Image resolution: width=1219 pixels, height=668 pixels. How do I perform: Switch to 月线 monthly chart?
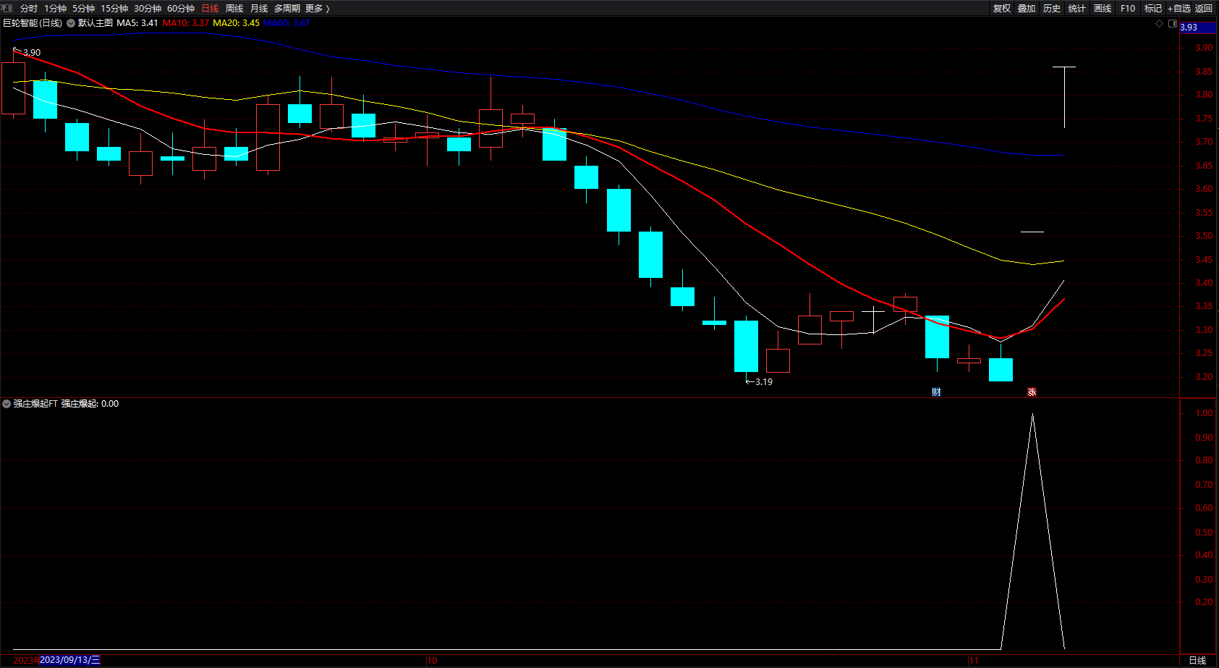[259, 9]
